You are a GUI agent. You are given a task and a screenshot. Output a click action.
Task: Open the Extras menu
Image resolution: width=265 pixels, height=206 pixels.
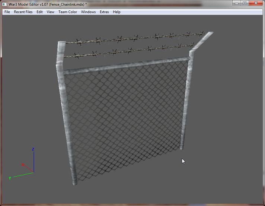(104, 12)
